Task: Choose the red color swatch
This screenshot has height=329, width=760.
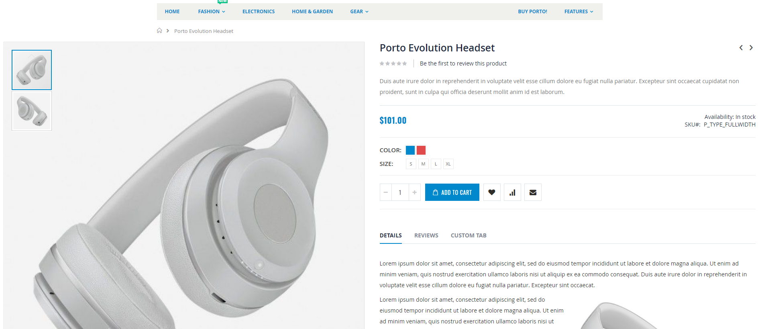Action: (x=421, y=150)
